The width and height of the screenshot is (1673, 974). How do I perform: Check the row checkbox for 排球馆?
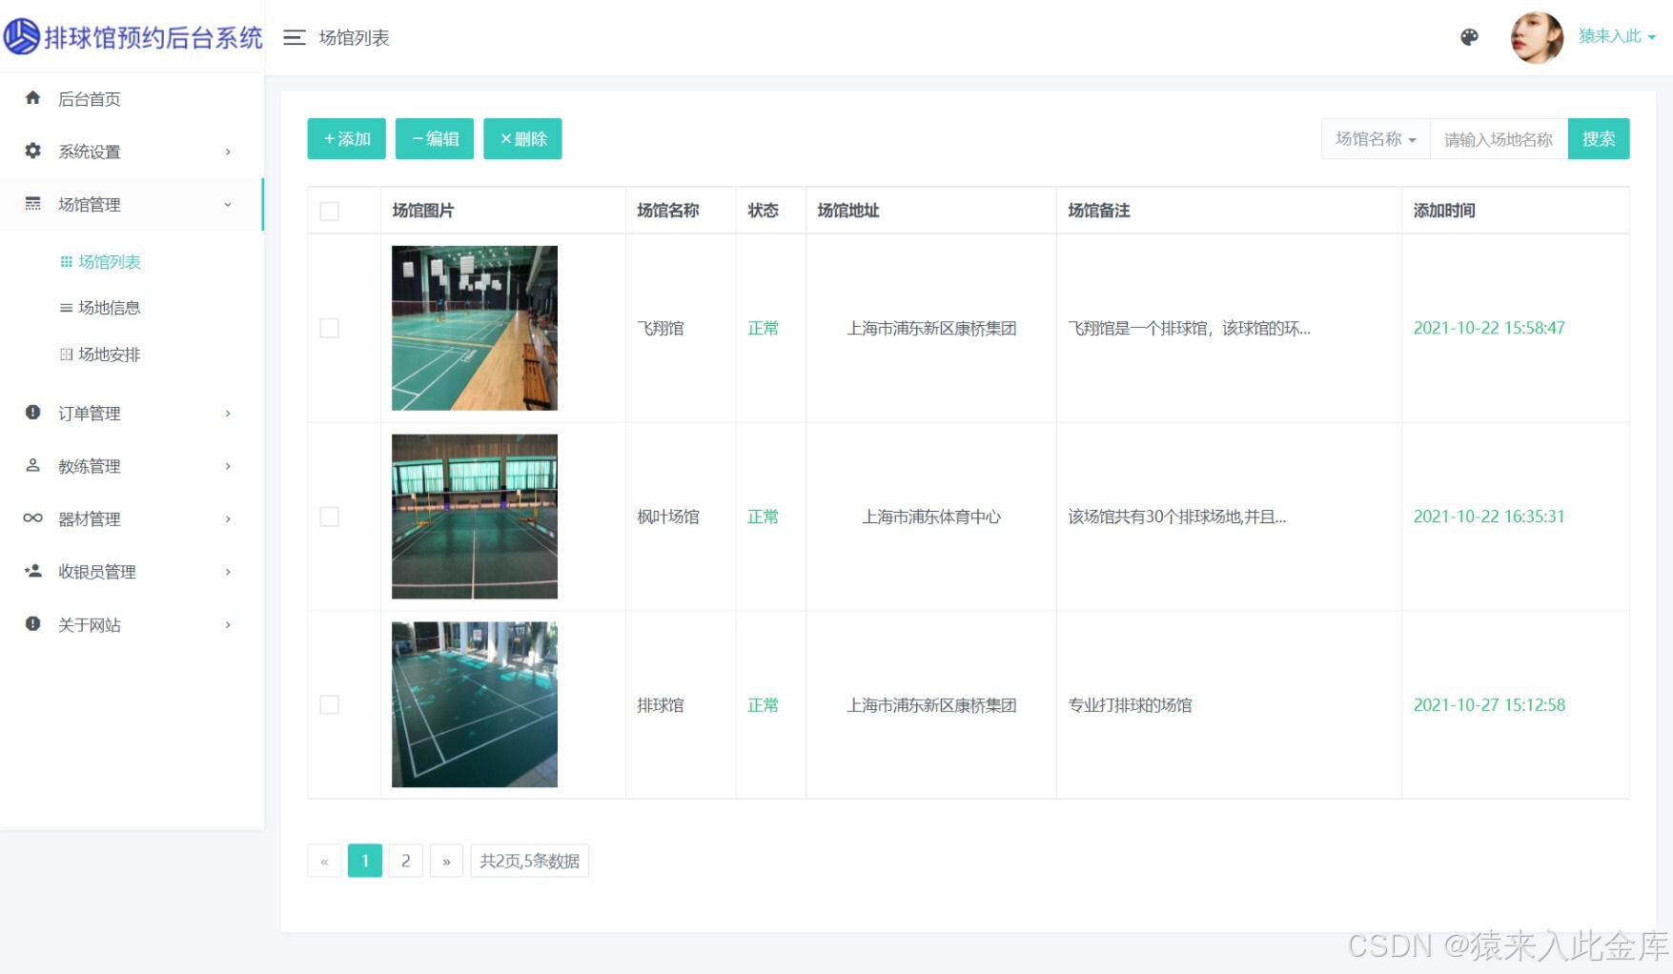point(330,705)
